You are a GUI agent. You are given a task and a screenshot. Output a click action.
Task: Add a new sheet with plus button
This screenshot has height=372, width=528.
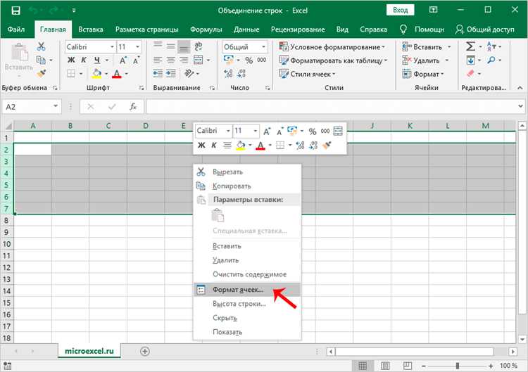(145, 351)
